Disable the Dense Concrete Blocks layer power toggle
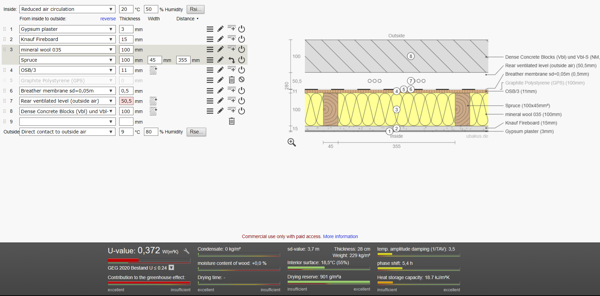 (241, 111)
